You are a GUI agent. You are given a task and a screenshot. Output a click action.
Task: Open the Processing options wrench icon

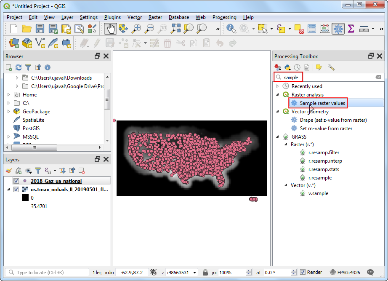tap(331, 67)
